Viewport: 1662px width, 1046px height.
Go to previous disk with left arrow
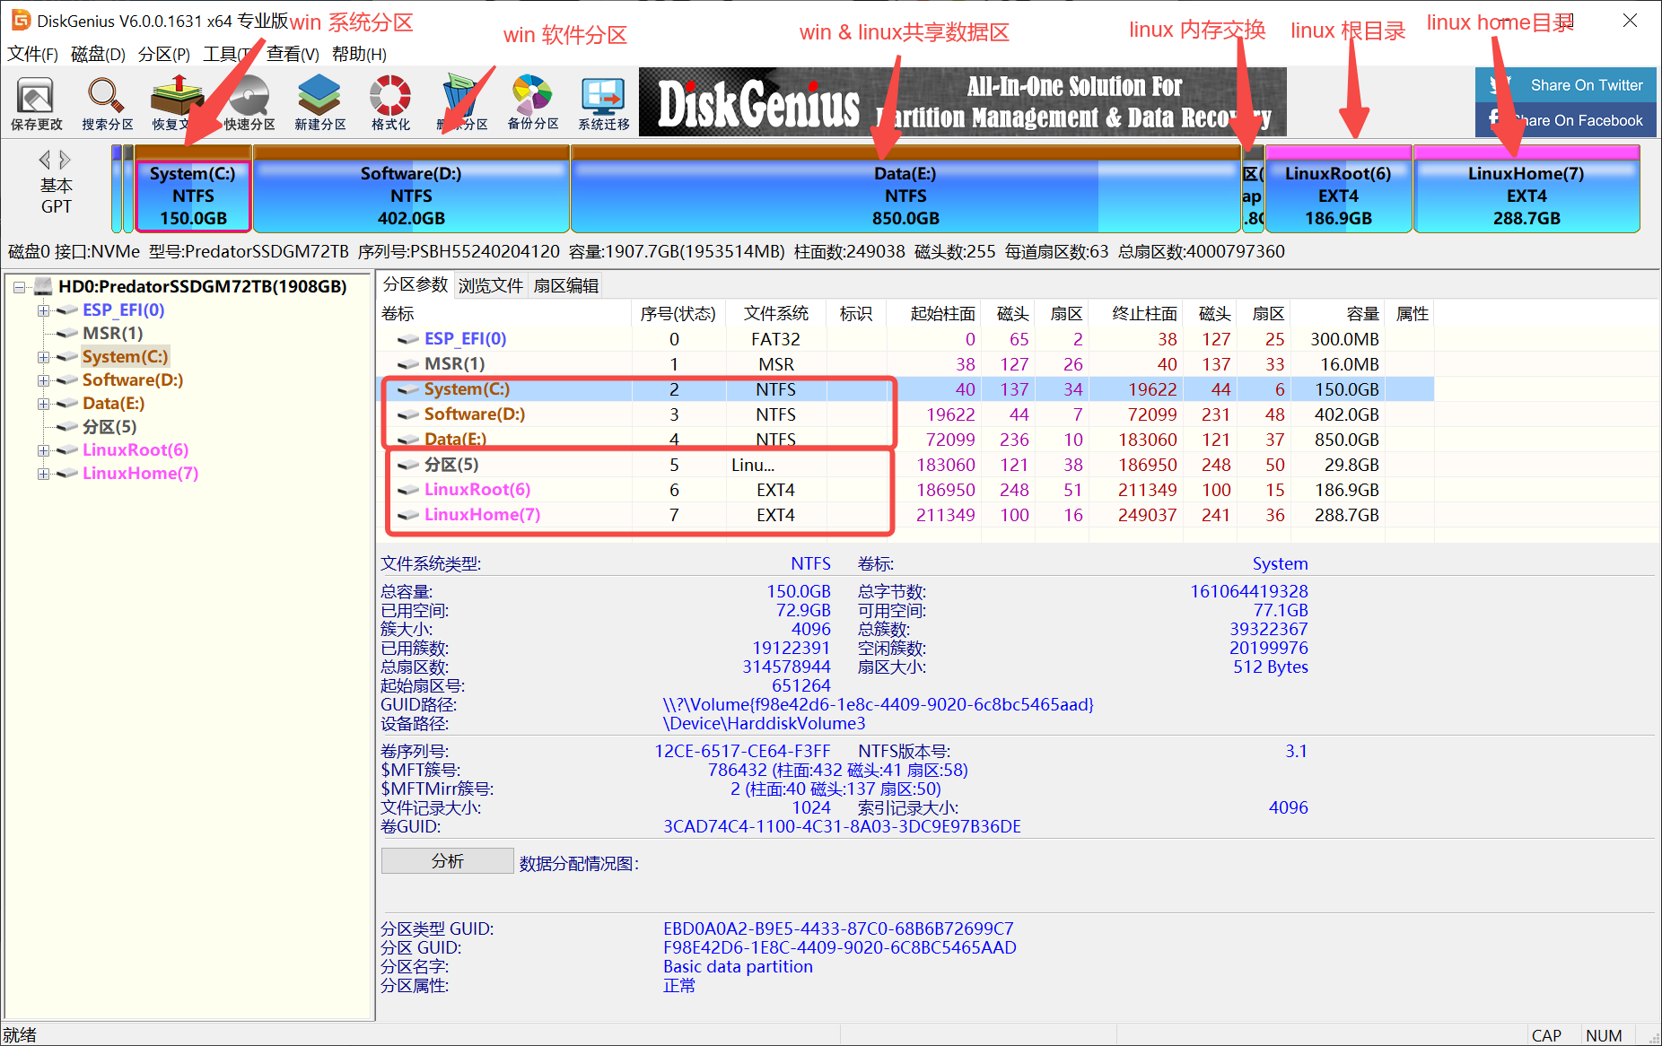pos(44,160)
